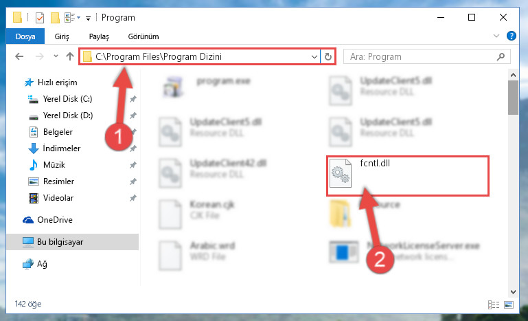Click the search magnifier icon
Screen dimensions: 528x321
pos(501,56)
